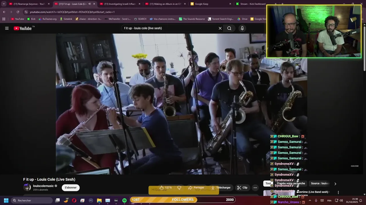This screenshot has width=366, height=205.
Task: Select the Tout filter chip
Action: 268,184
